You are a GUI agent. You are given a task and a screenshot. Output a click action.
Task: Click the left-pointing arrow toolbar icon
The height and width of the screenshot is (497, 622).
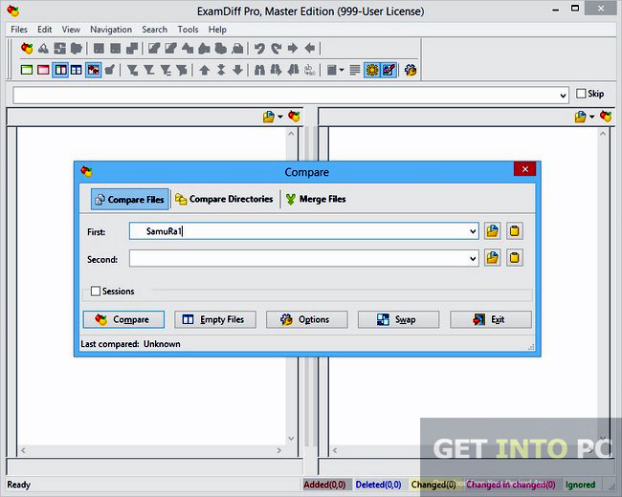tap(310, 49)
